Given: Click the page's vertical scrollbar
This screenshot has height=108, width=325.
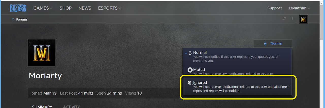Looking at the screenshot, I should point(321,54).
